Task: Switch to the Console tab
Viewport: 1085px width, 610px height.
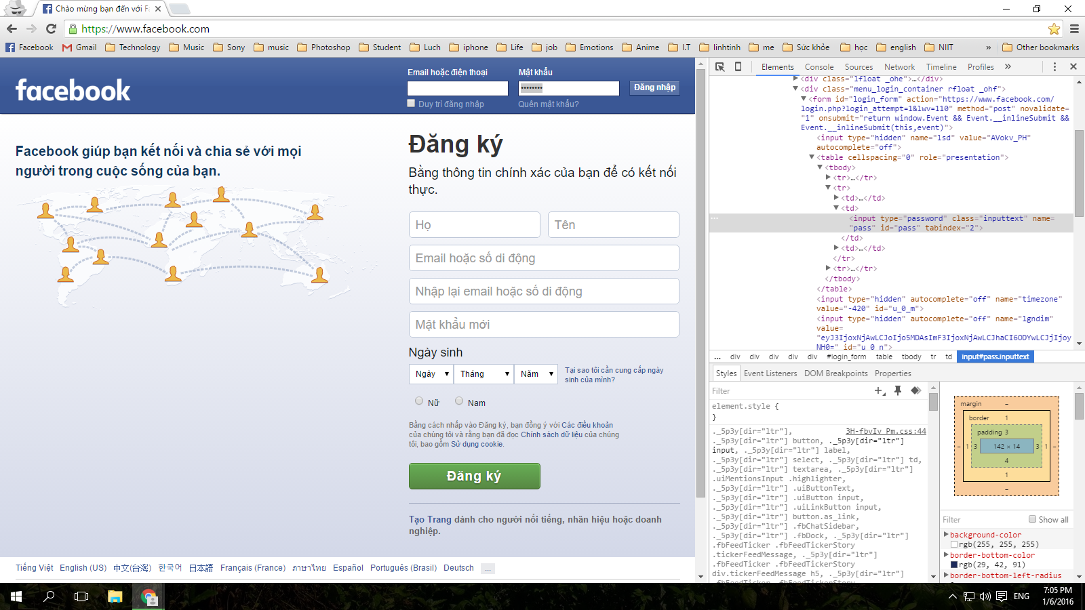Action: pos(819,67)
